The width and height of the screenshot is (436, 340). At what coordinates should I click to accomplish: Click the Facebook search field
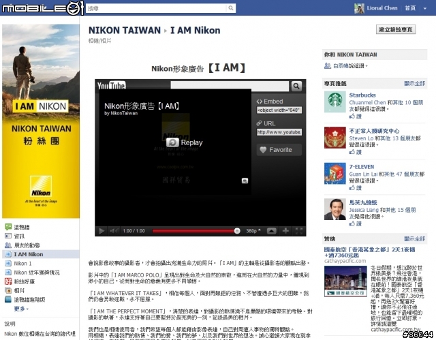tap(156, 8)
